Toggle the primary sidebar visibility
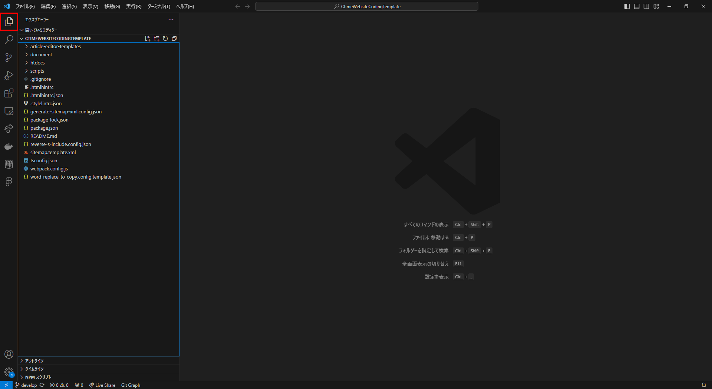 point(627,6)
